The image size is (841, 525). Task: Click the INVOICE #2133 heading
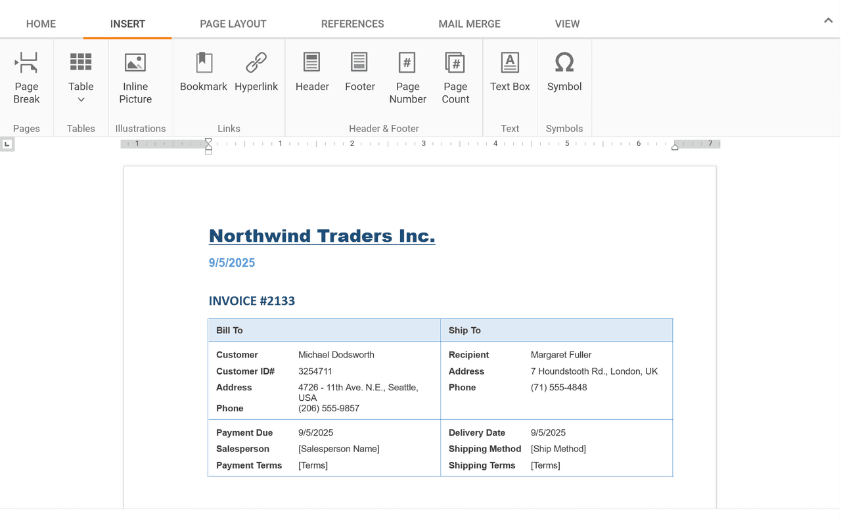252,301
